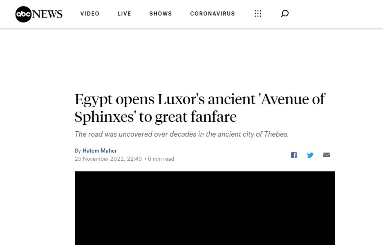Click the 'By' label before author name
Viewport: 383px width, 245px height.
coord(78,151)
